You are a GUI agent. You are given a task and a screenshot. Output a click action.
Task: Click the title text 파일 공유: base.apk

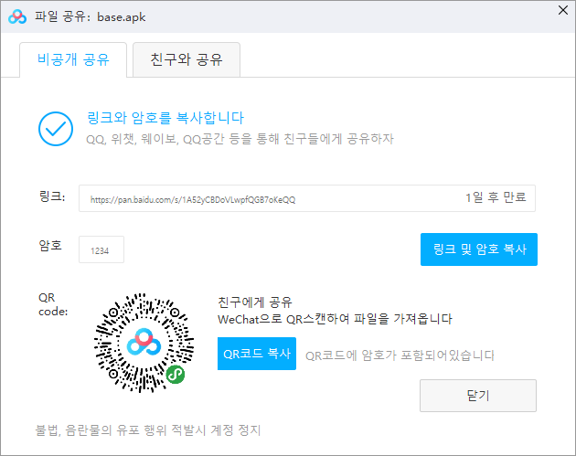[x=90, y=16]
